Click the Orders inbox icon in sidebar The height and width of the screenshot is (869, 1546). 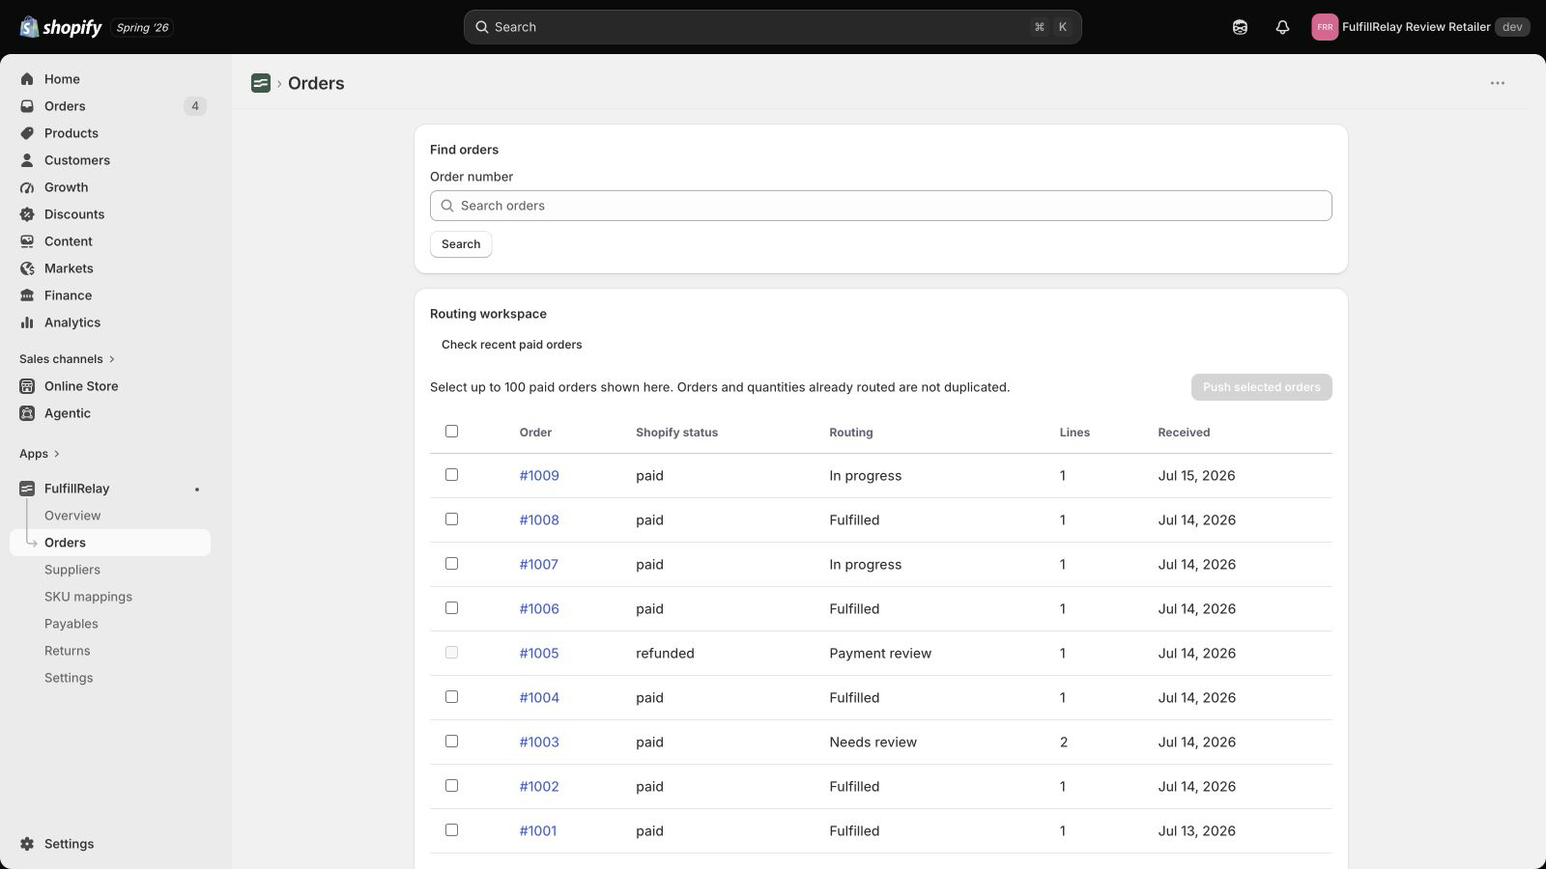coord(27,106)
